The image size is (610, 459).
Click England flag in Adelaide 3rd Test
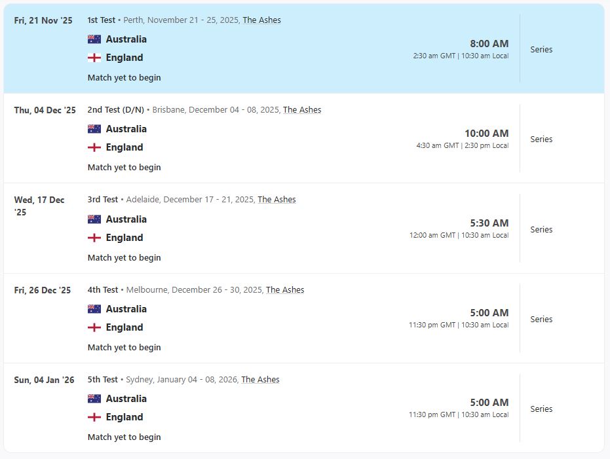coord(94,238)
